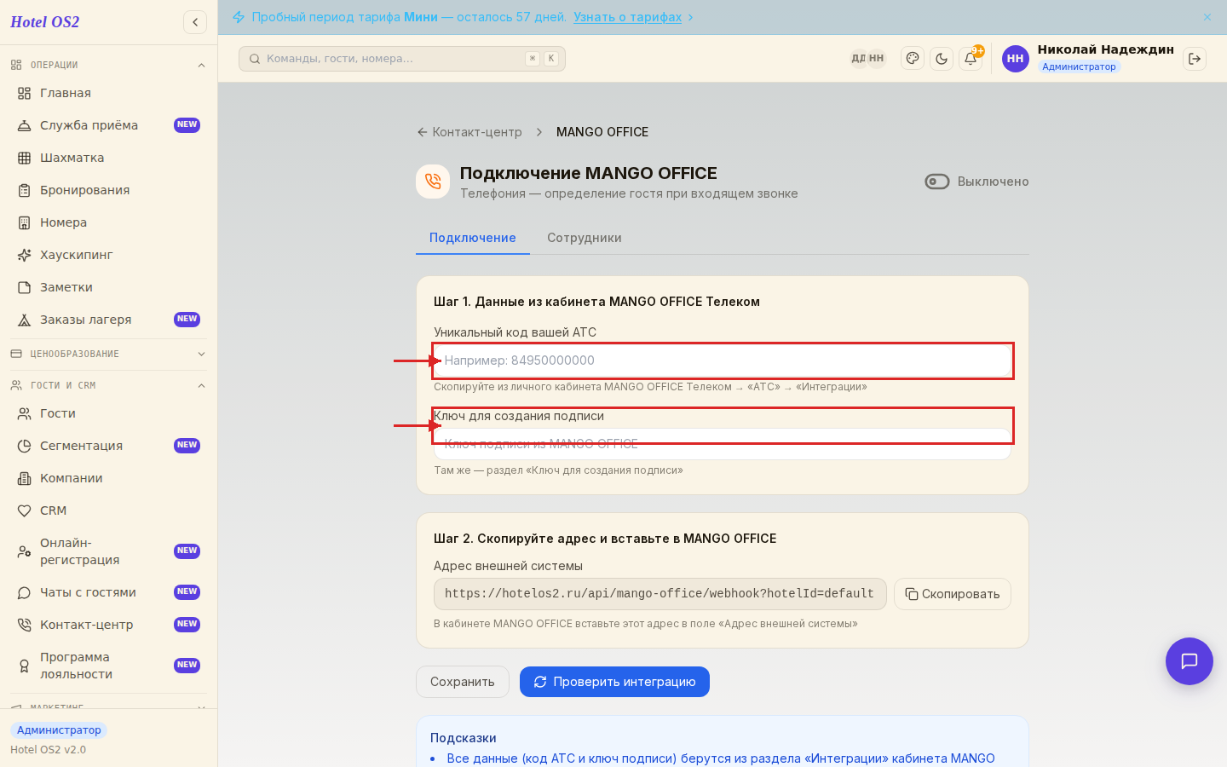
Task: Copy the webhook address with Скопировать
Action: [x=953, y=594]
